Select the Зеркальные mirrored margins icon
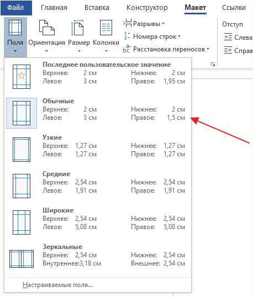This screenshot has height=297, width=253. coord(22,259)
